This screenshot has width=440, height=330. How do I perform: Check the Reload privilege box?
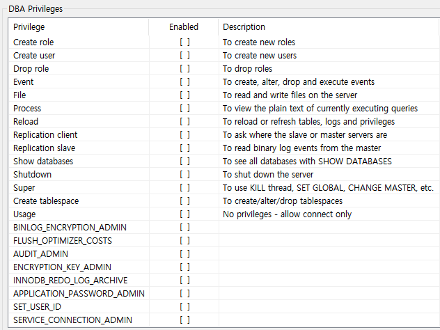184,122
